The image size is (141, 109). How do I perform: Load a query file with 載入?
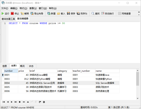click(x=61, y=13)
